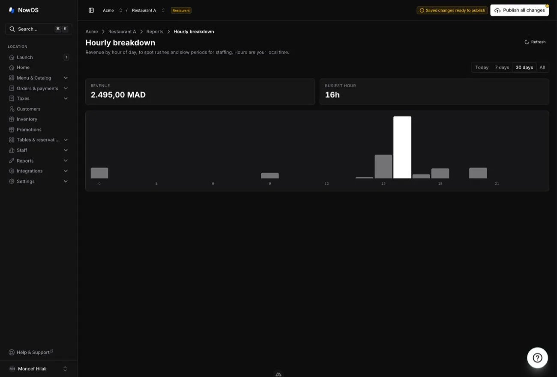Click the Launch badge showing 1
Viewport: 557px width, 377px height.
(x=66, y=57)
